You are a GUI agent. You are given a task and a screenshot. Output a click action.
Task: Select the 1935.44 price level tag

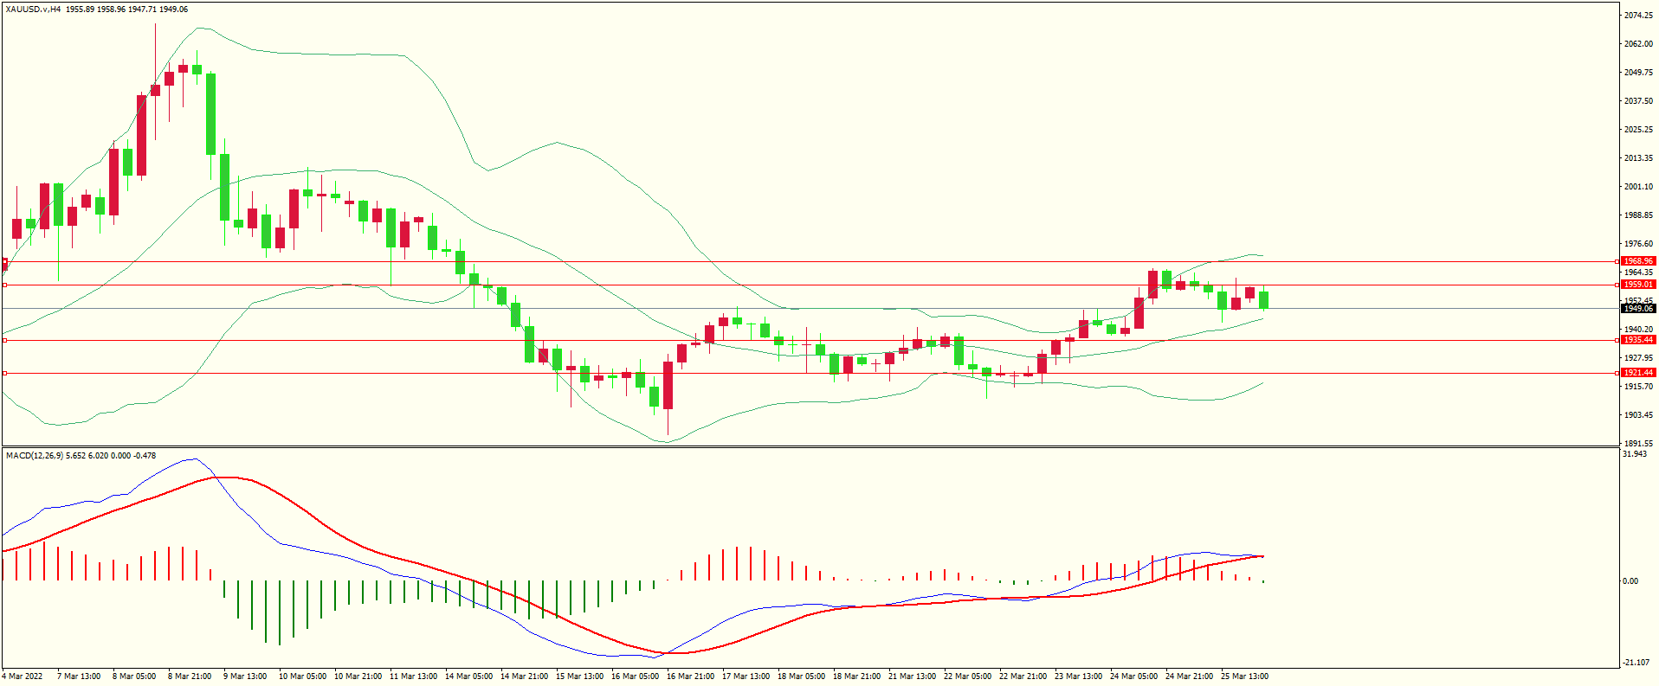1638,340
